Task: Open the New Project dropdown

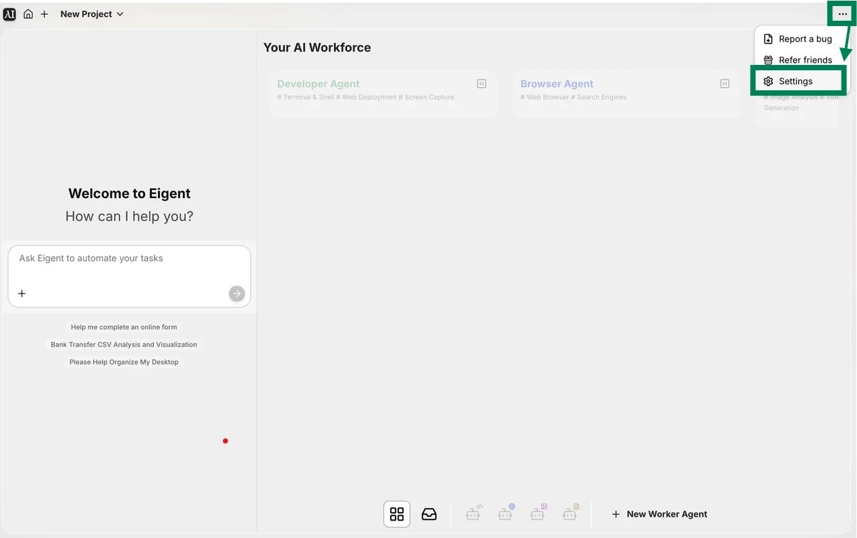Action: click(x=92, y=14)
